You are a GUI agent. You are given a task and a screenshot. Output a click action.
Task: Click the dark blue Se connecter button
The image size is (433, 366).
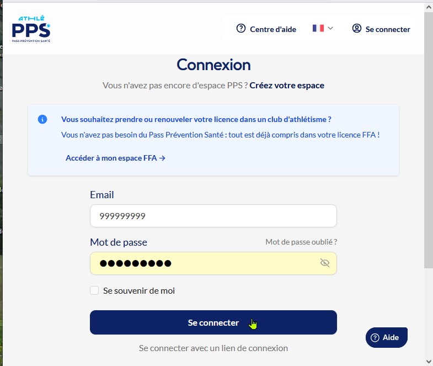(x=213, y=322)
